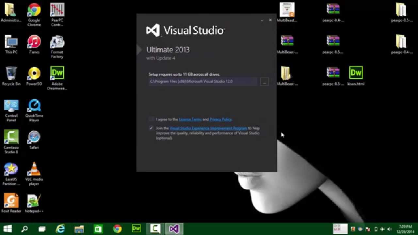Launch Internet Explorer from the taskbar

click(60, 229)
